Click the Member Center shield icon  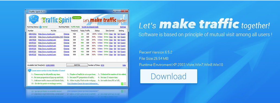[30, 71]
